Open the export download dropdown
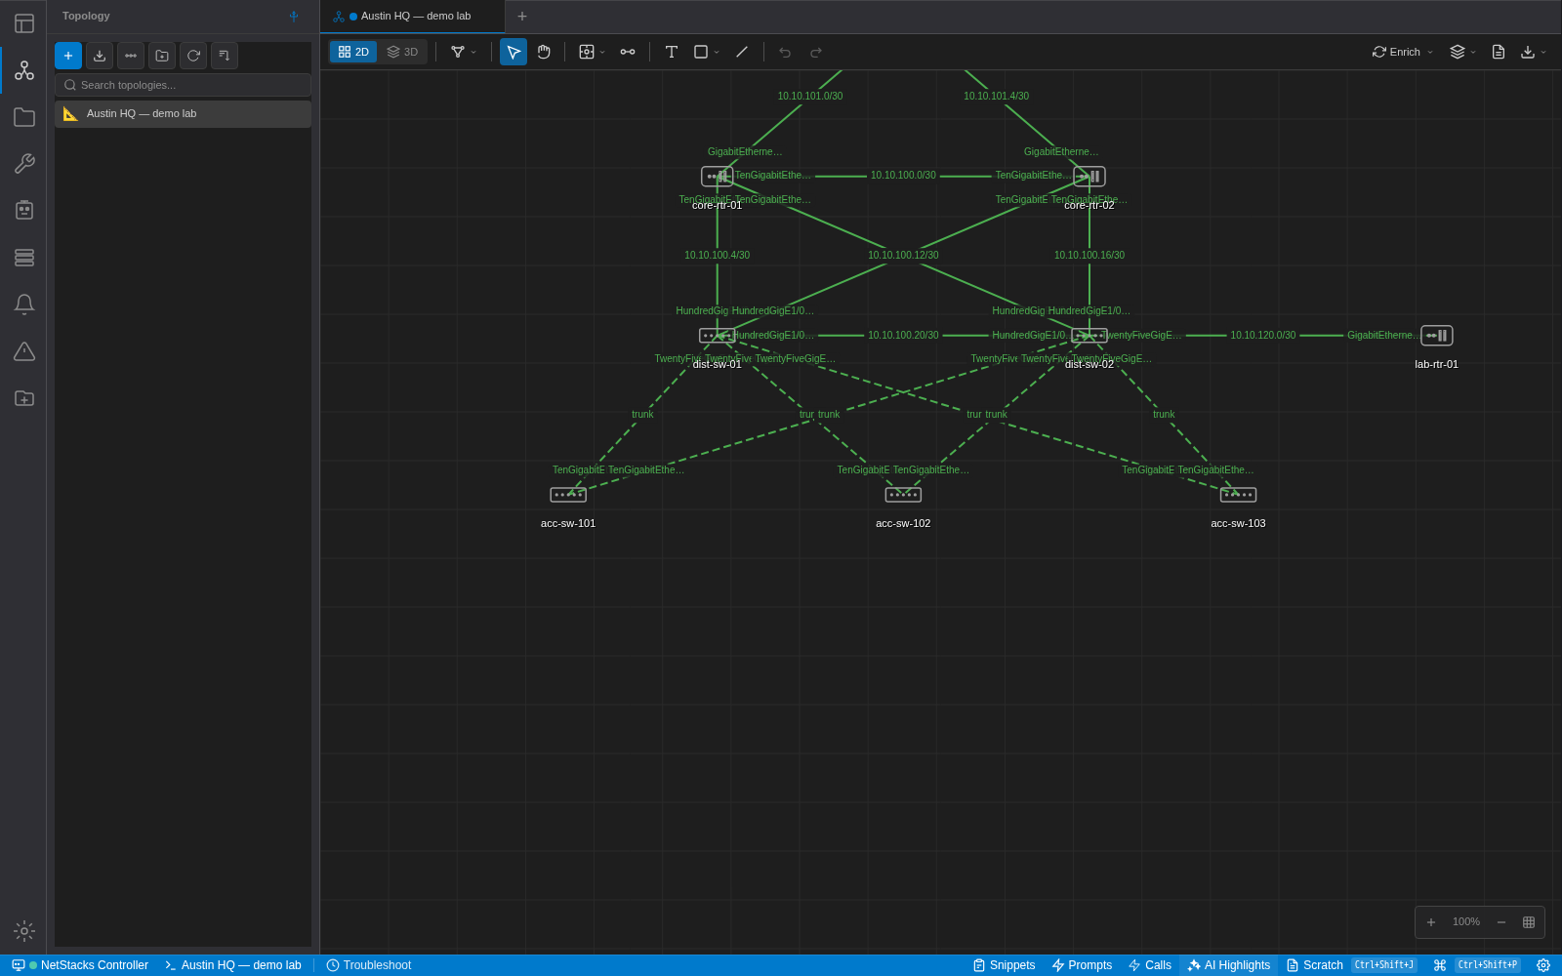1562x976 pixels. [x=1534, y=52]
